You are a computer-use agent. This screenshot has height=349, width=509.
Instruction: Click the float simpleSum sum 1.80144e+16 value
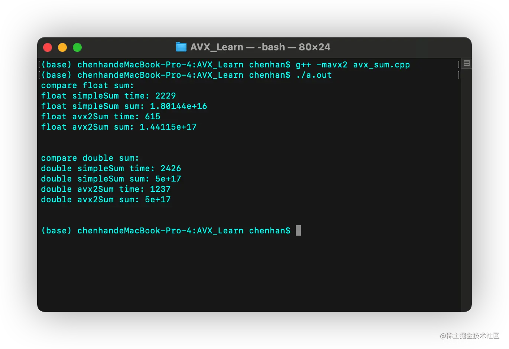coord(178,106)
